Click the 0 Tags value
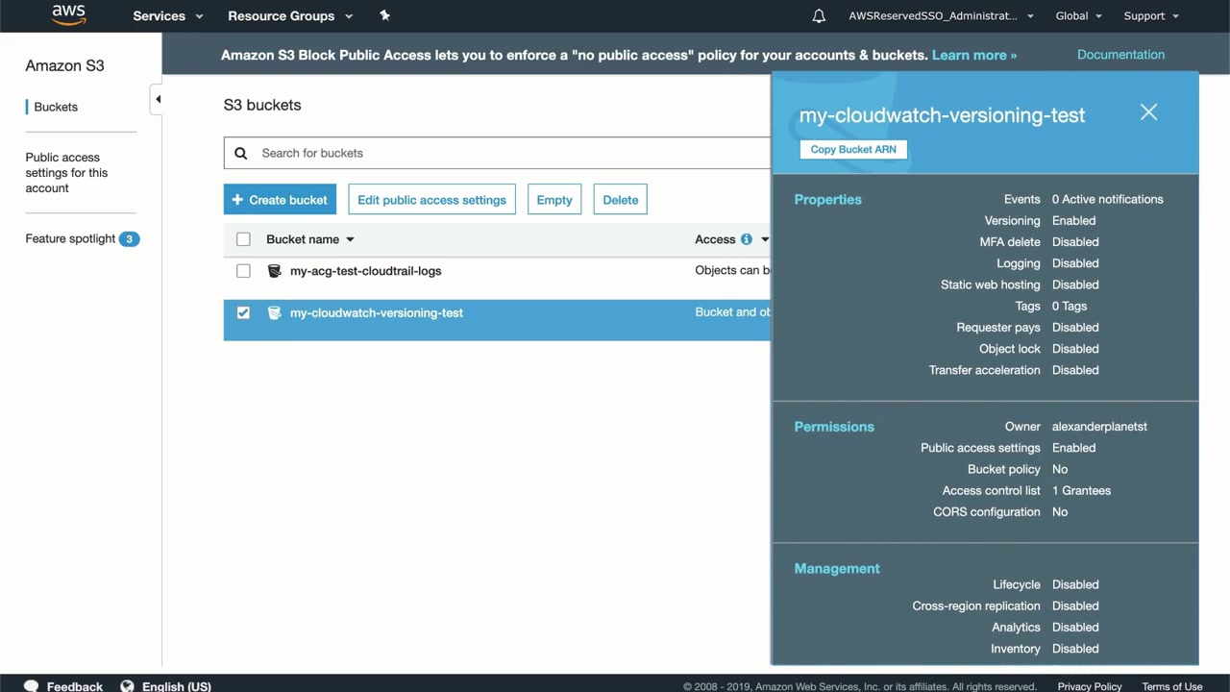This screenshot has height=692, width=1230. click(x=1070, y=306)
